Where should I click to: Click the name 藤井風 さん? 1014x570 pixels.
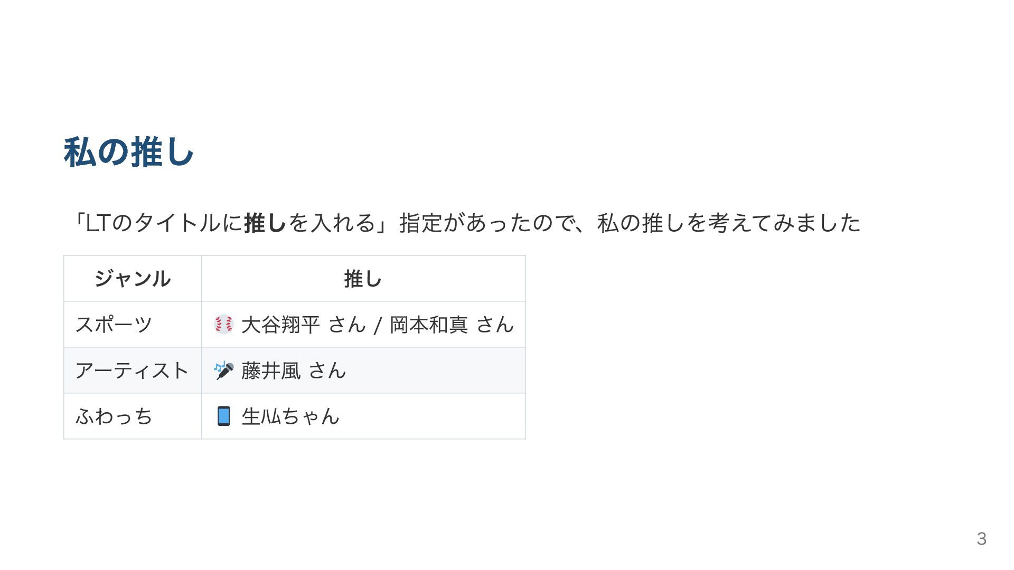pyautogui.click(x=294, y=370)
